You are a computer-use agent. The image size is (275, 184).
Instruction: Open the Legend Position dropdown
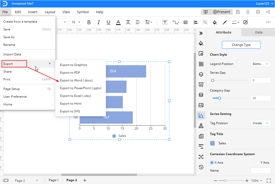[x=261, y=64]
